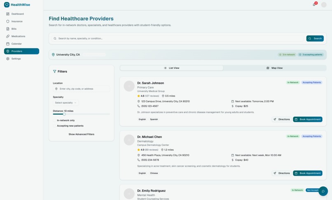Click calendar icon beside Next week, Mon 10:00 AM

[232, 155]
